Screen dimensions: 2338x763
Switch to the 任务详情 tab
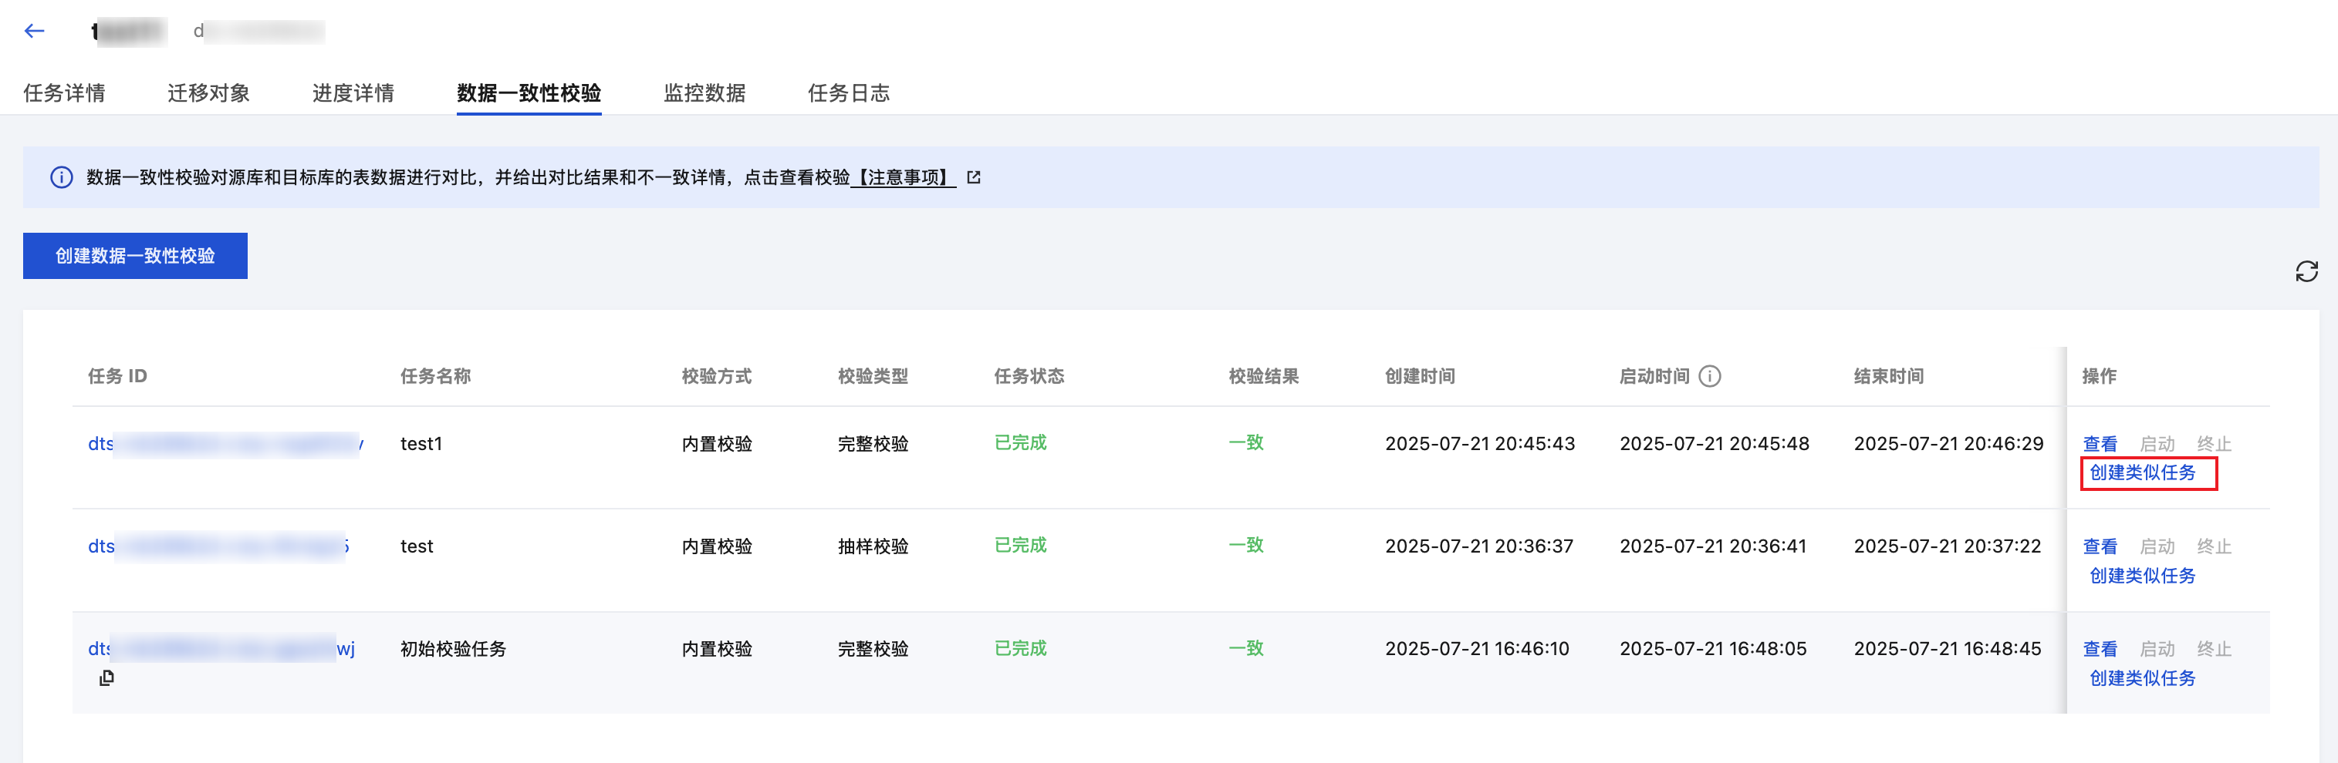pos(65,93)
